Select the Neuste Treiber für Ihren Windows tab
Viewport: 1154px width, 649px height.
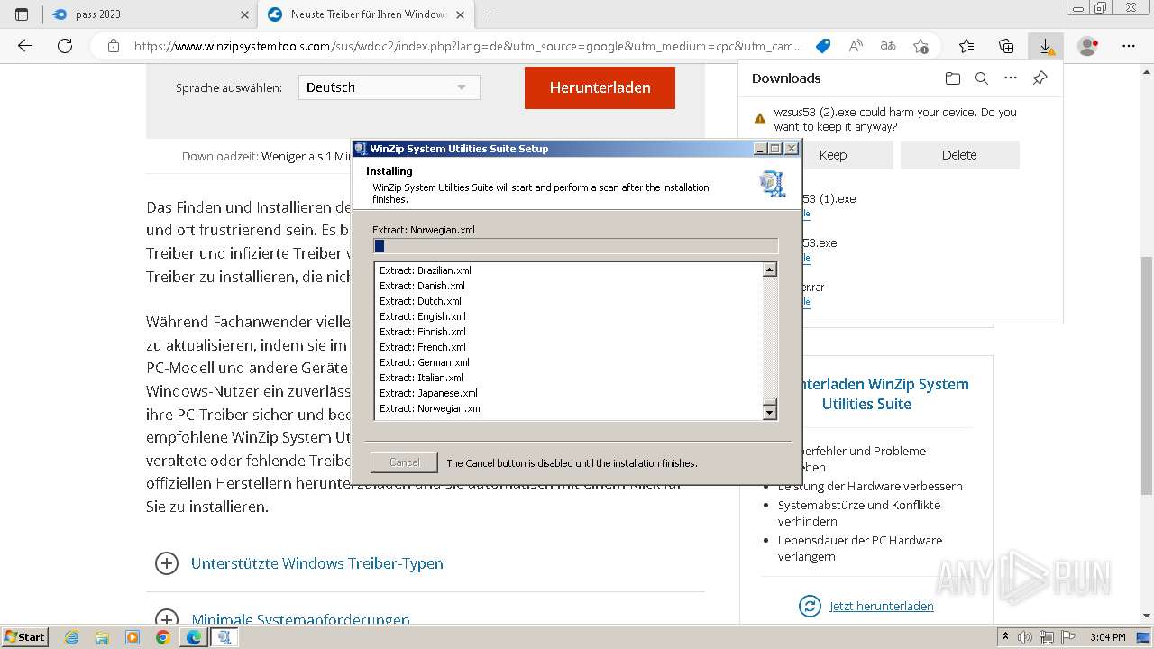pyautogui.click(x=366, y=14)
